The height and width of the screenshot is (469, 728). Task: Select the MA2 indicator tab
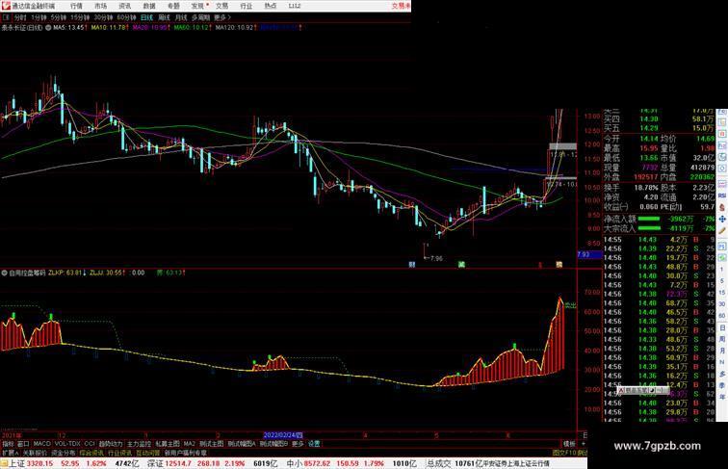[189, 444]
